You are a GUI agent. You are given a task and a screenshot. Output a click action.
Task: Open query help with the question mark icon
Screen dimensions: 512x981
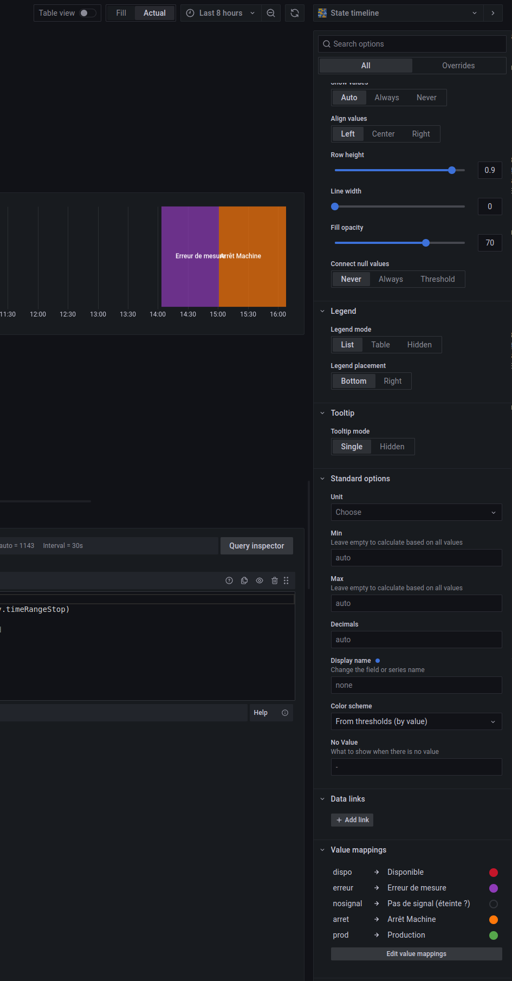click(x=229, y=580)
